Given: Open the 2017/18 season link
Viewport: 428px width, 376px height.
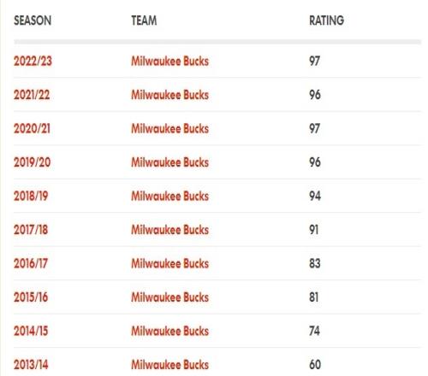Looking at the screenshot, I should [31, 230].
